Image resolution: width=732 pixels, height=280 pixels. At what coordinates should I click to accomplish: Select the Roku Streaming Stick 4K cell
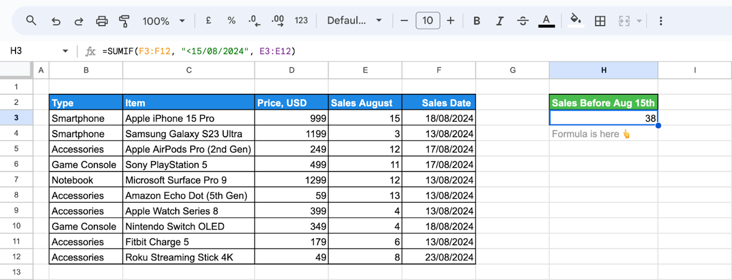(x=189, y=257)
